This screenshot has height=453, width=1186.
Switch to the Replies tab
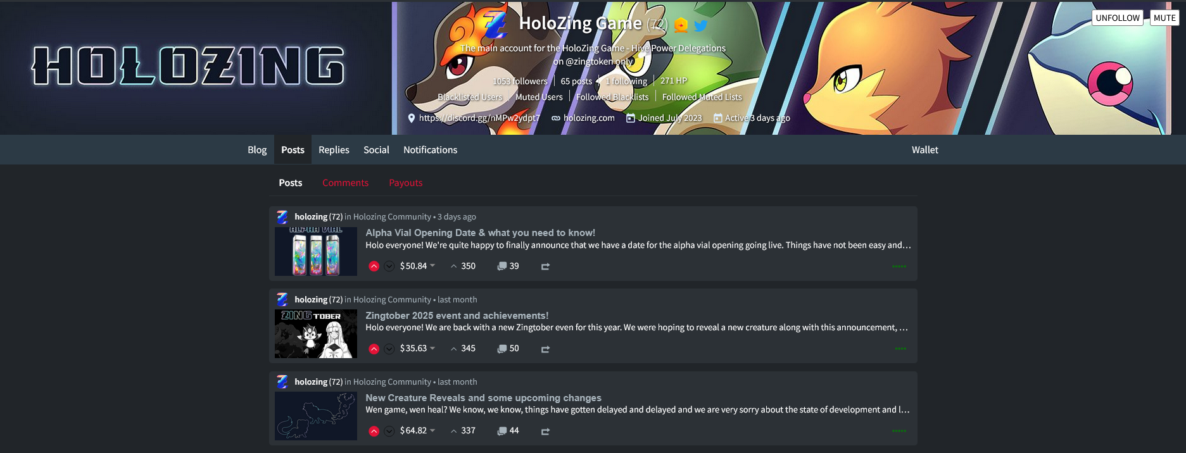point(334,150)
